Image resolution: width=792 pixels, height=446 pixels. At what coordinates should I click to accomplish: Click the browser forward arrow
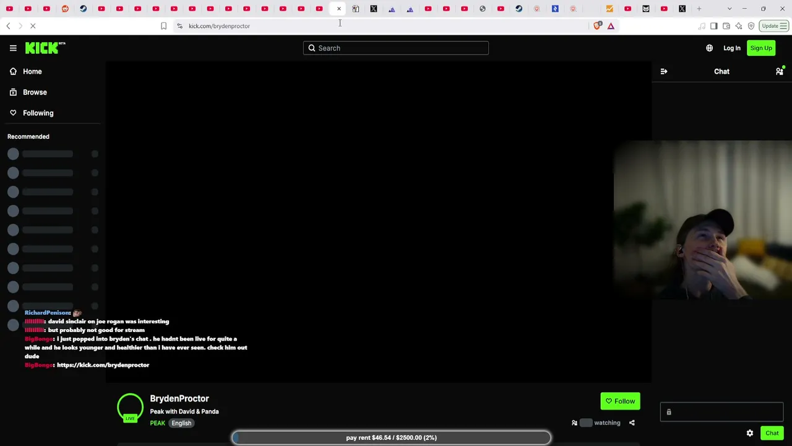[x=20, y=26]
